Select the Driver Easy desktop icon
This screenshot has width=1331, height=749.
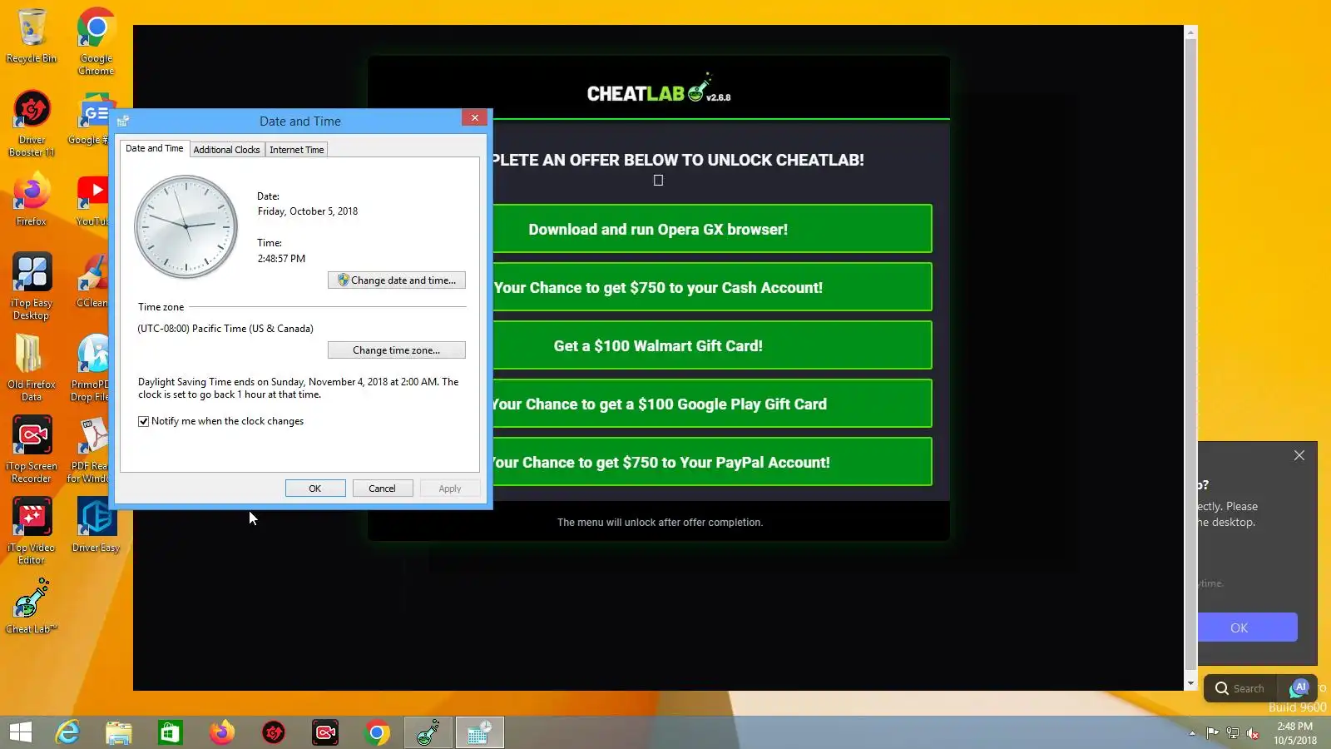pos(96,524)
